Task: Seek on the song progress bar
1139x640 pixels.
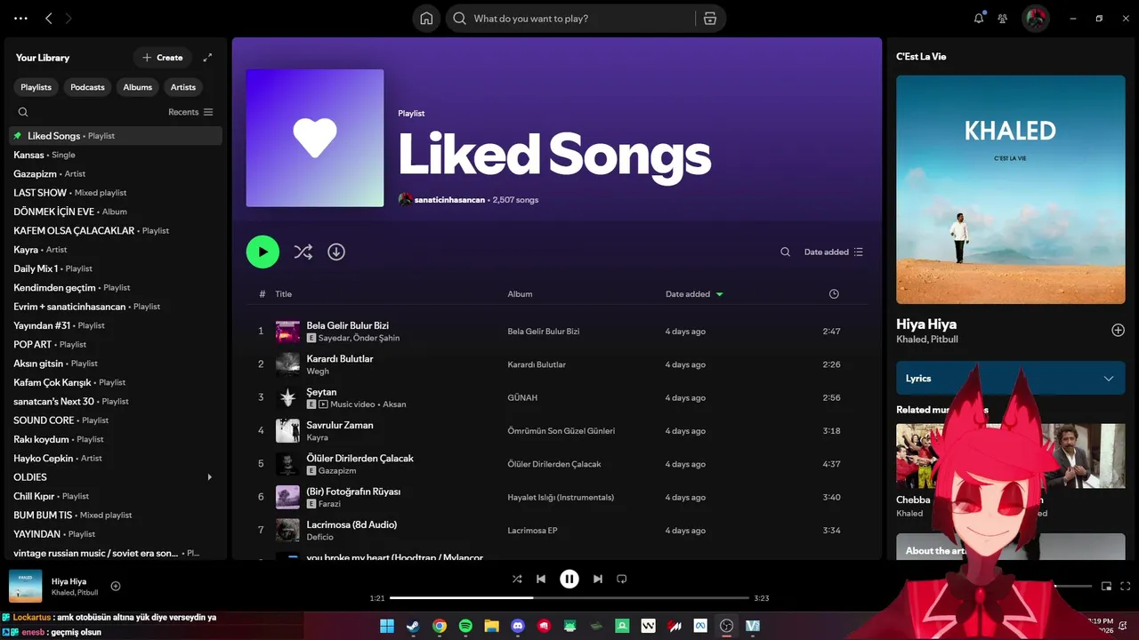Action: point(569,598)
